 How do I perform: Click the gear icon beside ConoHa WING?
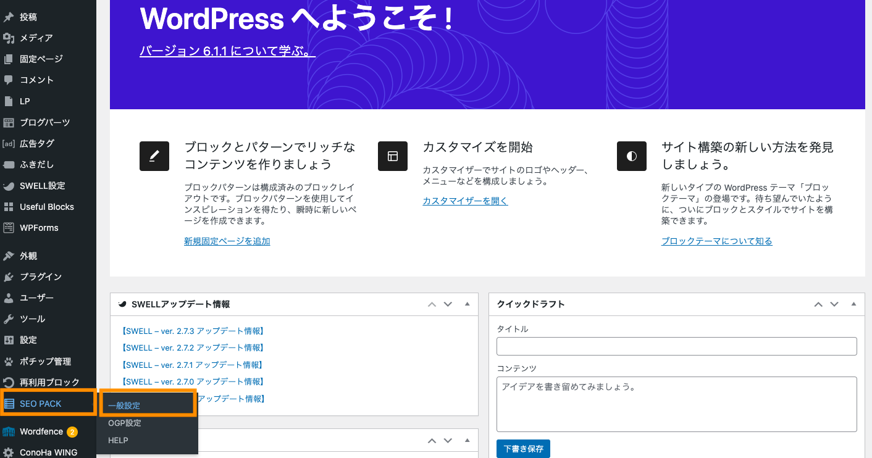click(x=9, y=452)
